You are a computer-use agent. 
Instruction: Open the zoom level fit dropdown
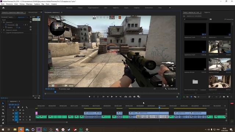point(66,89)
